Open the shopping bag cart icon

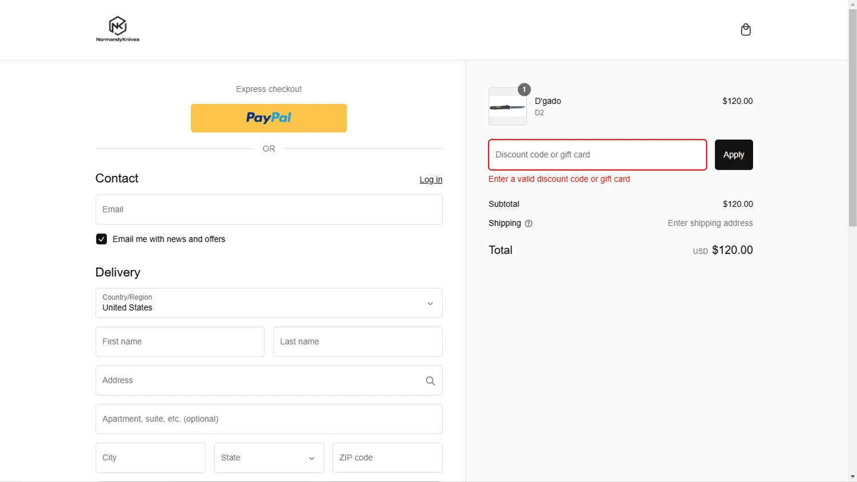pyautogui.click(x=746, y=30)
